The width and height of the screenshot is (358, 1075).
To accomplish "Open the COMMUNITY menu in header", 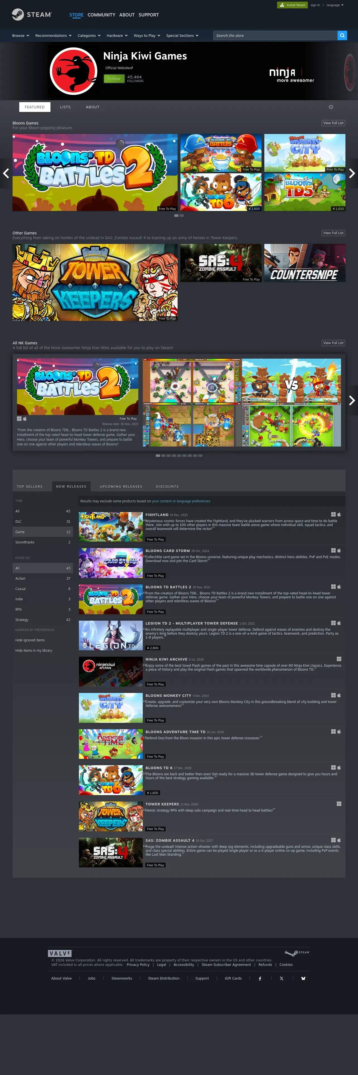I will [x=101, y=15].
